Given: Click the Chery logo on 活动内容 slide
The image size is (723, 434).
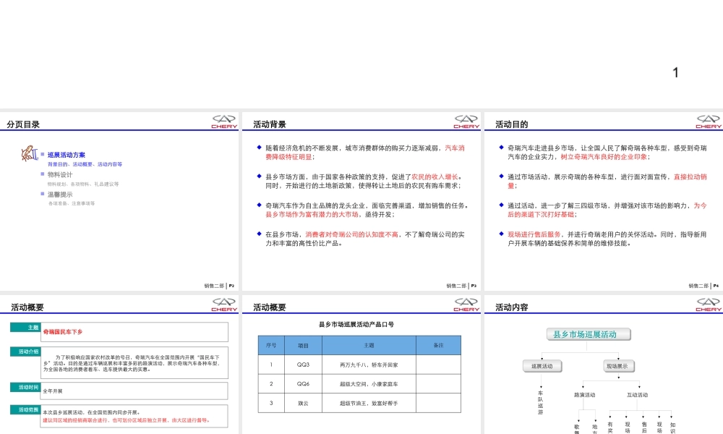Looking at the screenshot, I should (x=709, y=305).
